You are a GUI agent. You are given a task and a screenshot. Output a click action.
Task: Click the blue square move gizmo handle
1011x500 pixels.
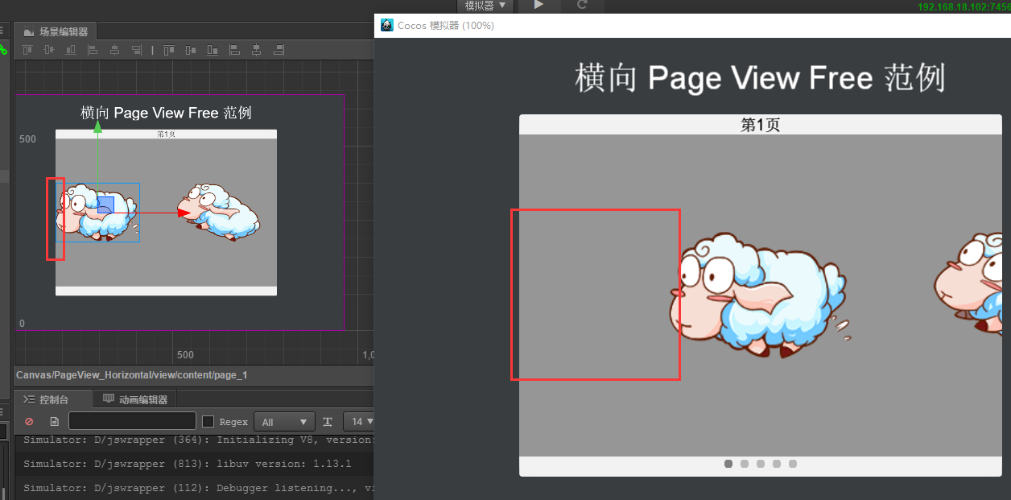(105, 205)
